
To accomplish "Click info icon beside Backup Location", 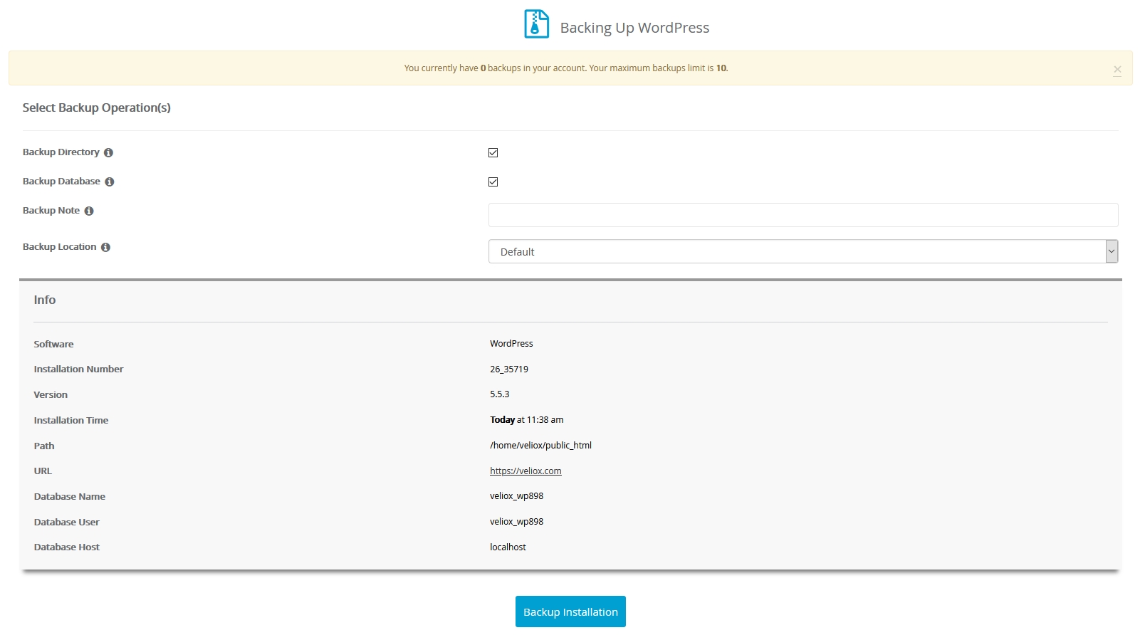I will click(x=105, y=247).
